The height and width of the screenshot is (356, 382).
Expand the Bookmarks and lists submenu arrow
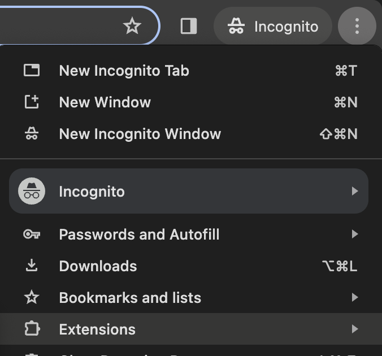coord(354,298)
